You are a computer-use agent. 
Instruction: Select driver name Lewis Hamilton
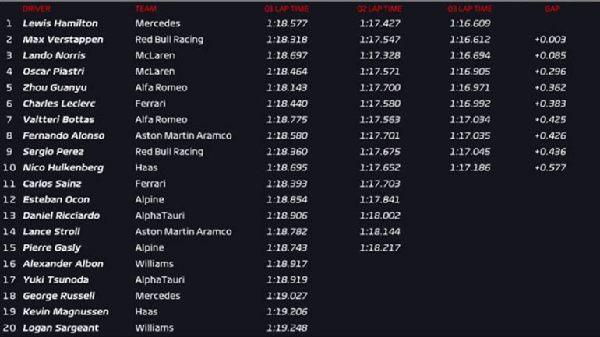pos(60,23)
